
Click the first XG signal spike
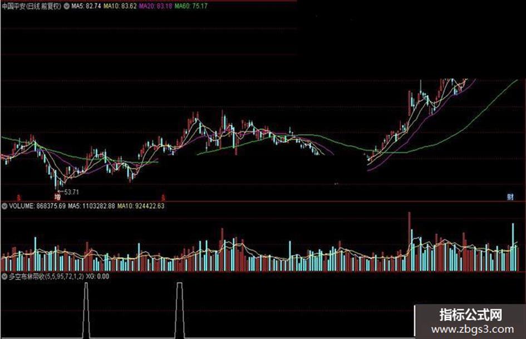pyautogui.click(x=86, y=310)
